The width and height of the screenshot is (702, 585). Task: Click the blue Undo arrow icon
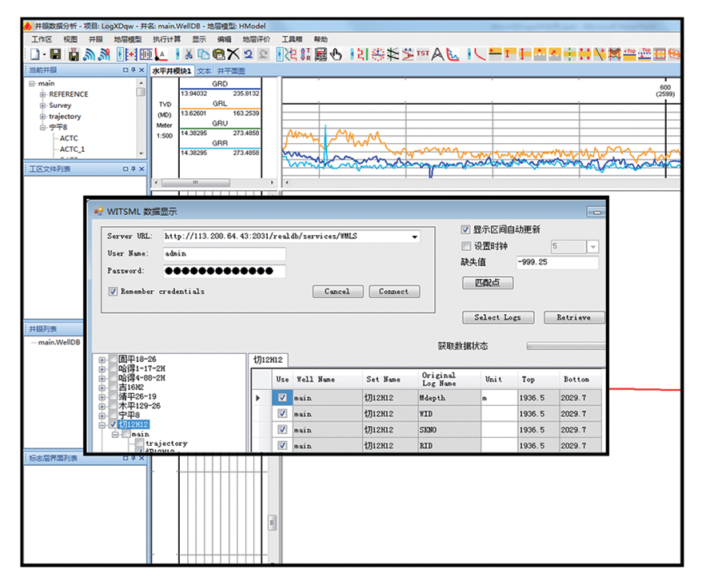click(248, 54)
